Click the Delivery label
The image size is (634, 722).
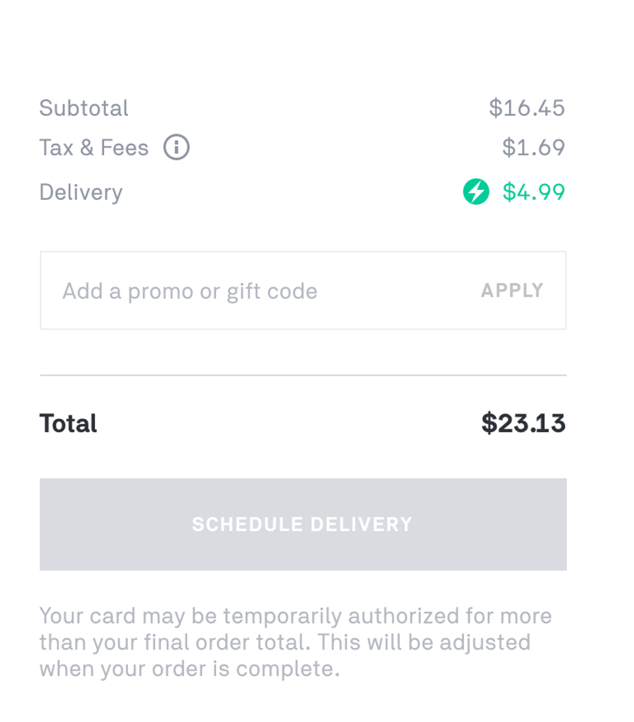(81, 192)
